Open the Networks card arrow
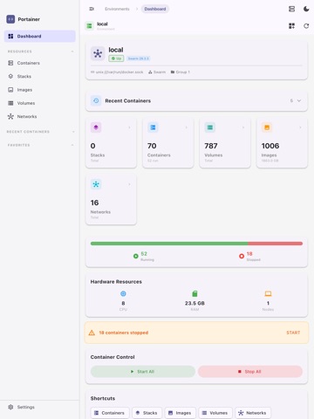Image resolution: width=314 pixels, height=419 pixels. coord(129,184)
